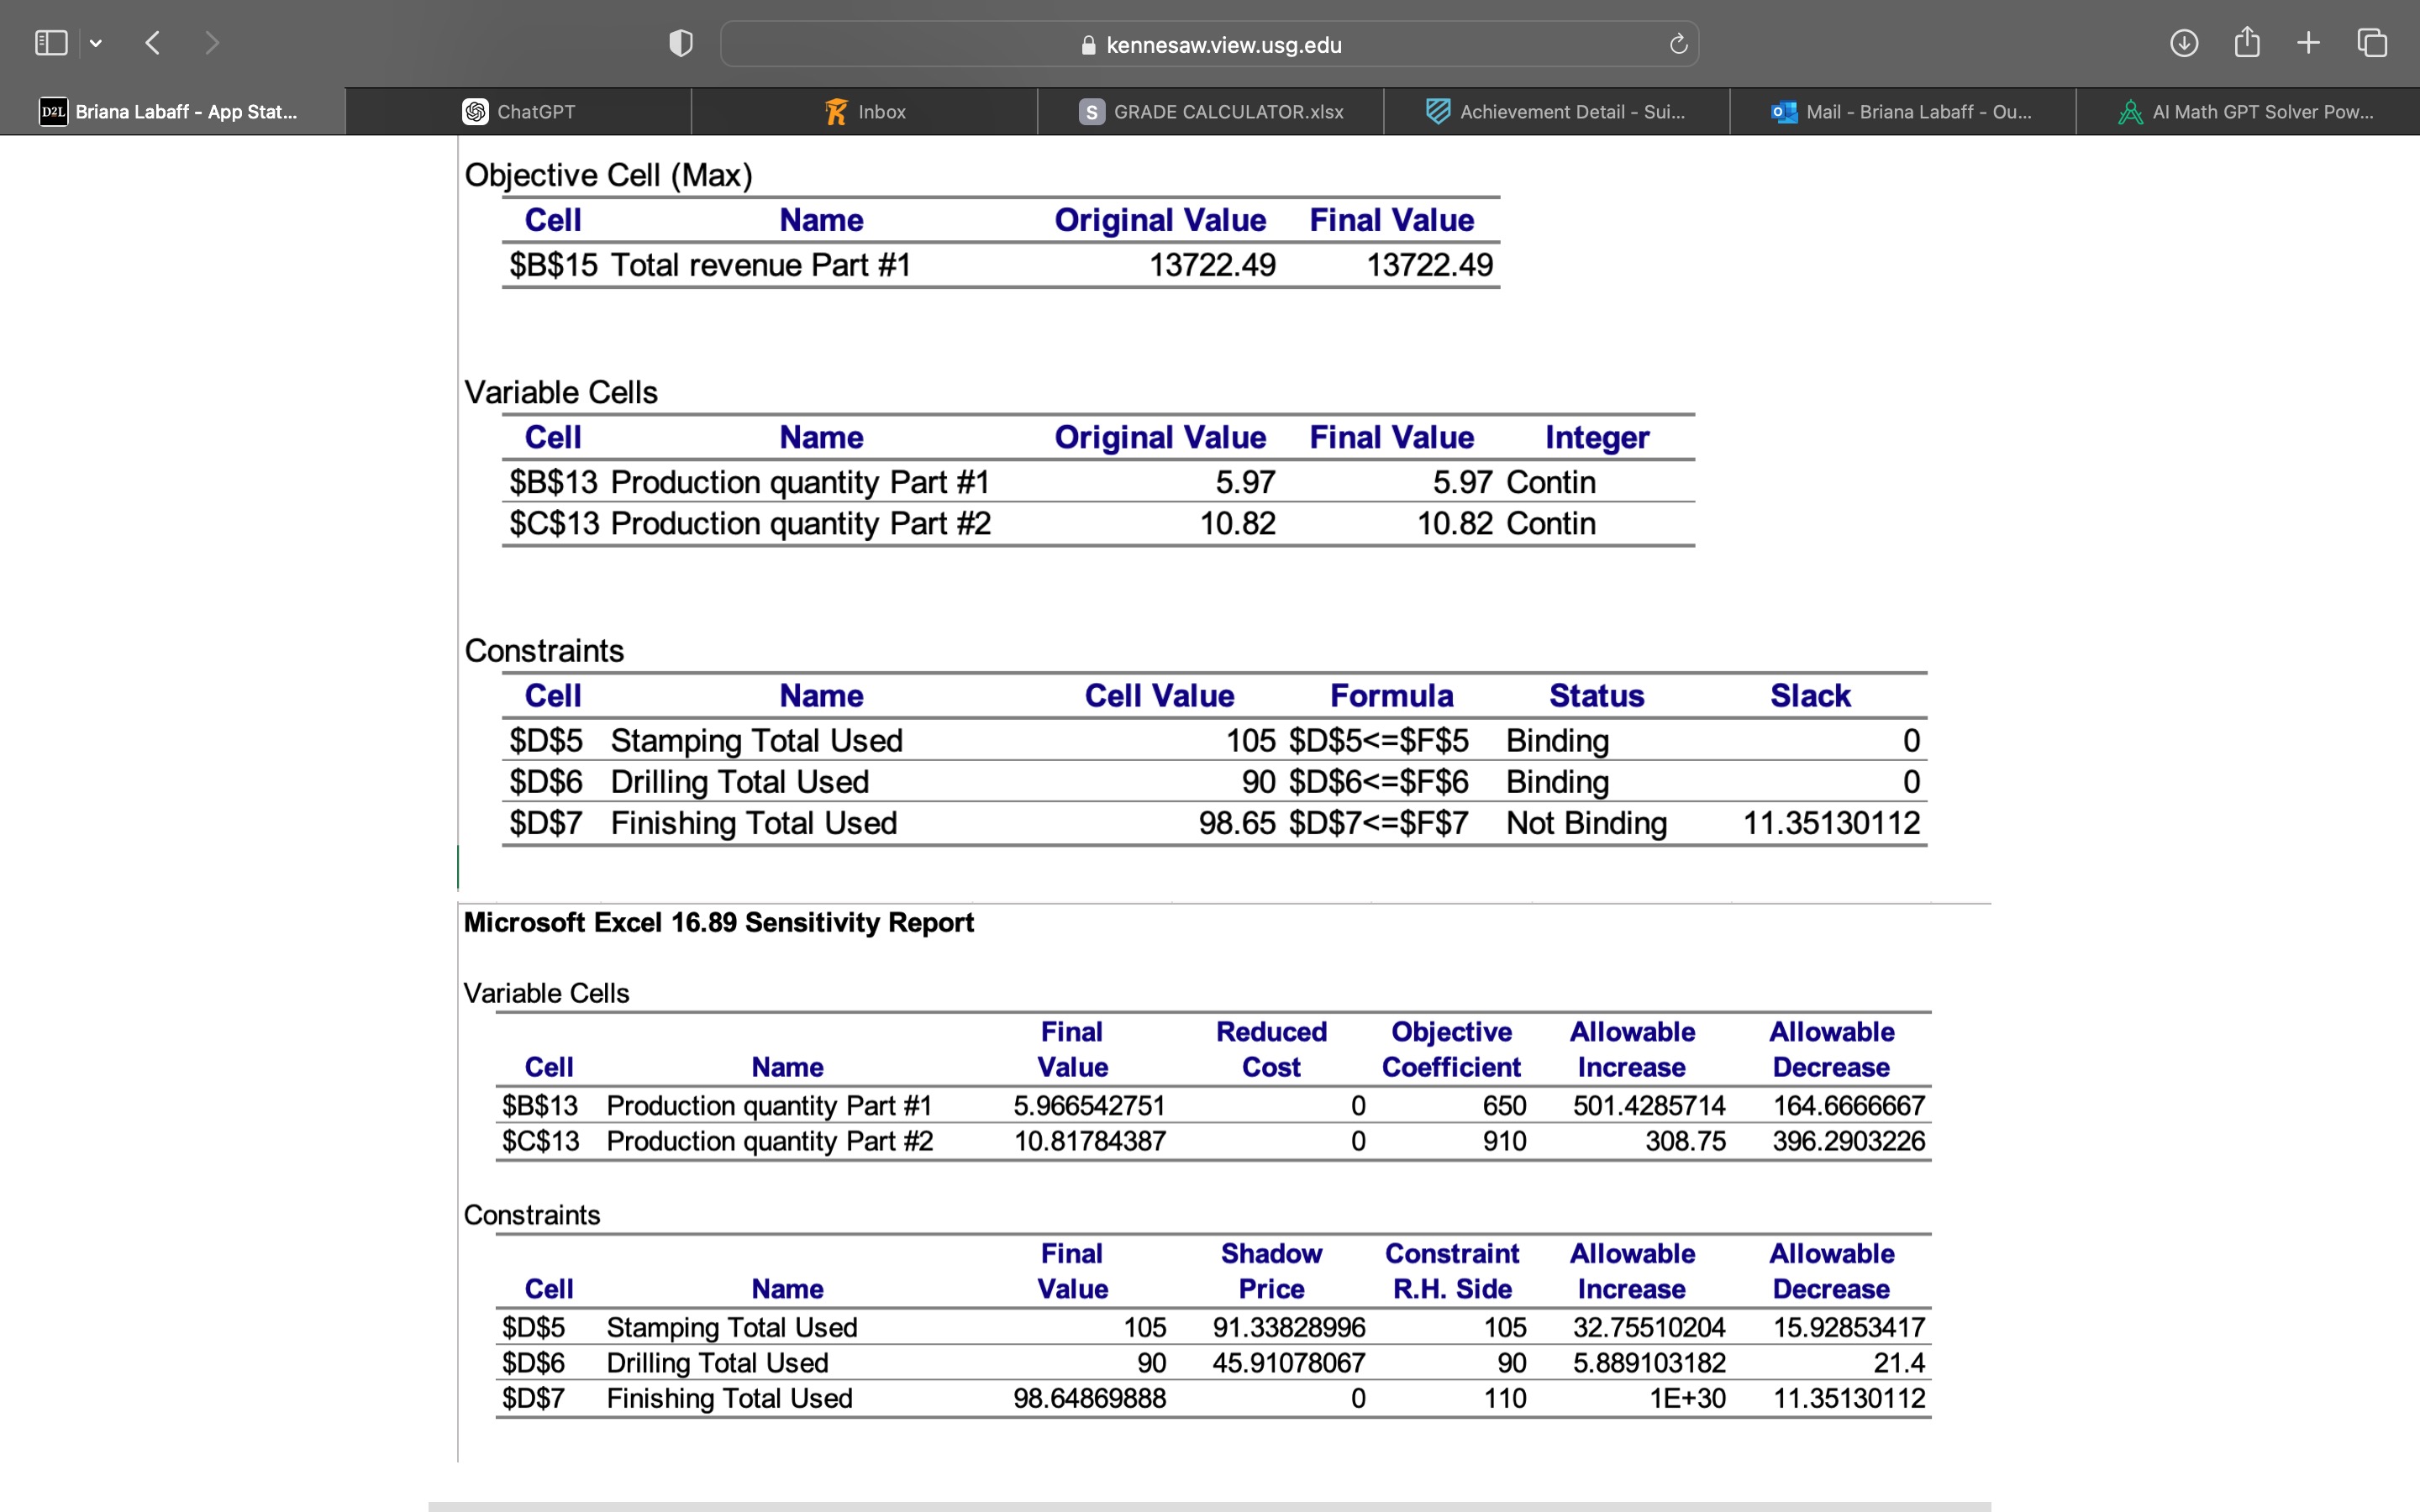2420x1512 pixels.
Task: Click the kennesaw.view.usg.edu address bar
Action: coord(1209,44)
